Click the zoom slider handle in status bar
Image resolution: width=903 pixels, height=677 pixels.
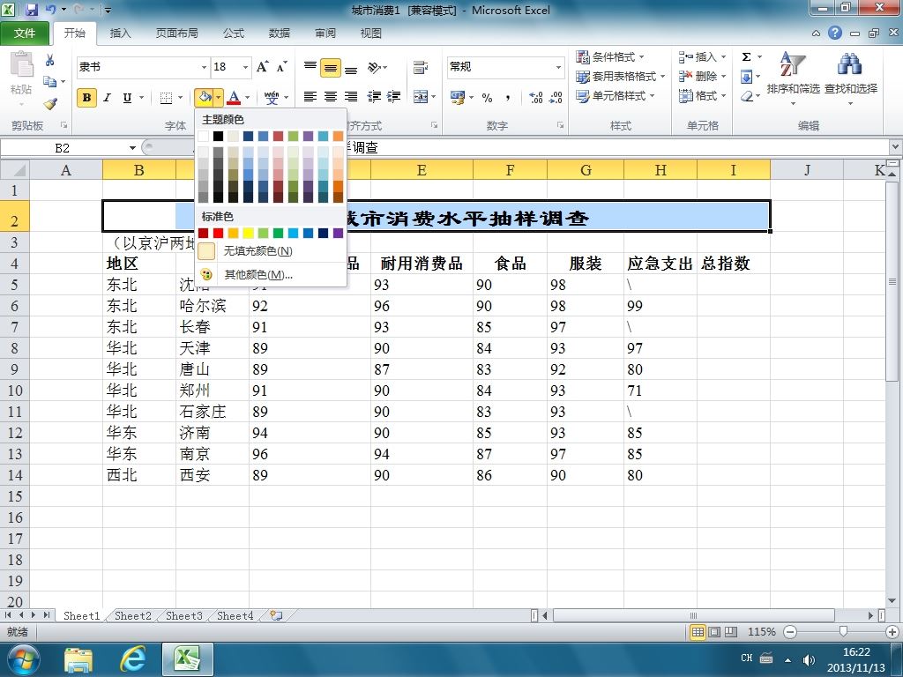point(844,631)
